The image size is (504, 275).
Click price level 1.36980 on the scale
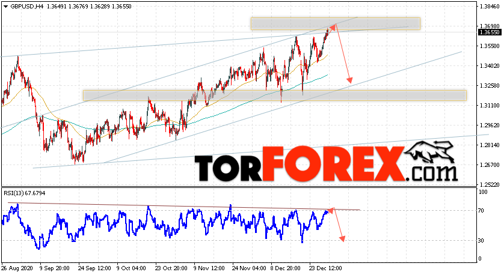click(x=490, y=26)
